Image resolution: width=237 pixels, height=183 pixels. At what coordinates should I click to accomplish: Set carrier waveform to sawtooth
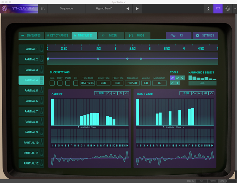pyautogui.click(x=115, y=93)
